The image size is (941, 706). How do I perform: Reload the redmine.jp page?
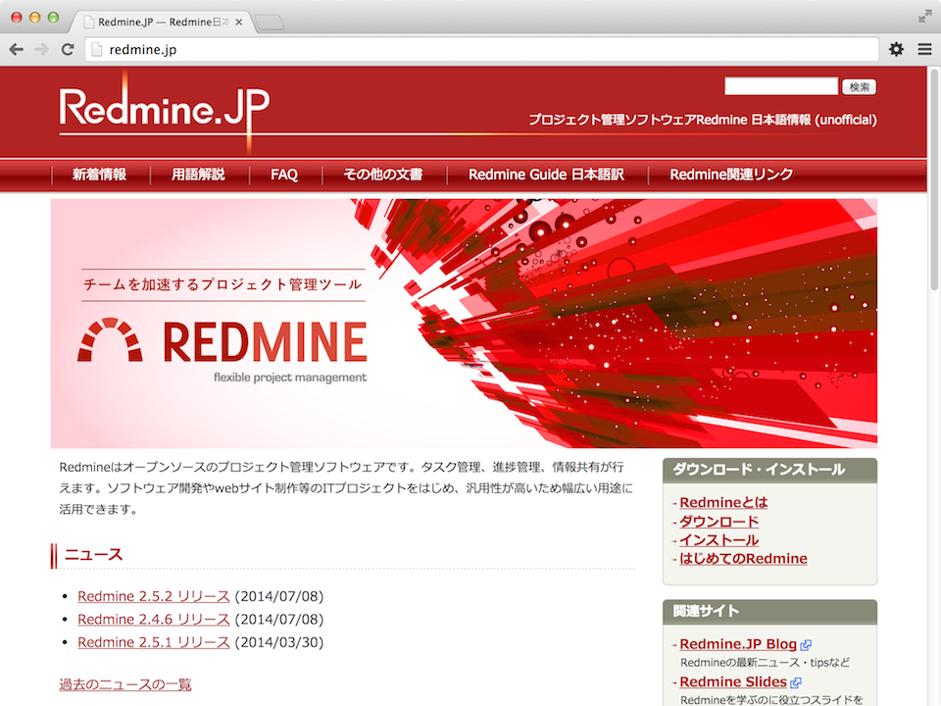click(68, 49)
